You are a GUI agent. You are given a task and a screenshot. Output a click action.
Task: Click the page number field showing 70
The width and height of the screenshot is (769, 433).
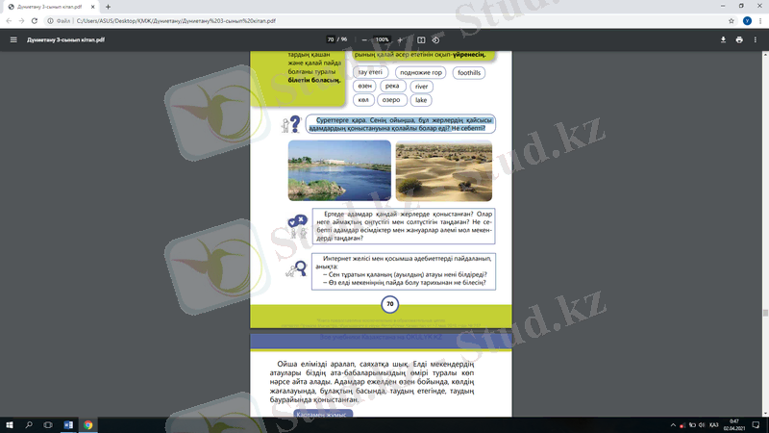(331, 39)
